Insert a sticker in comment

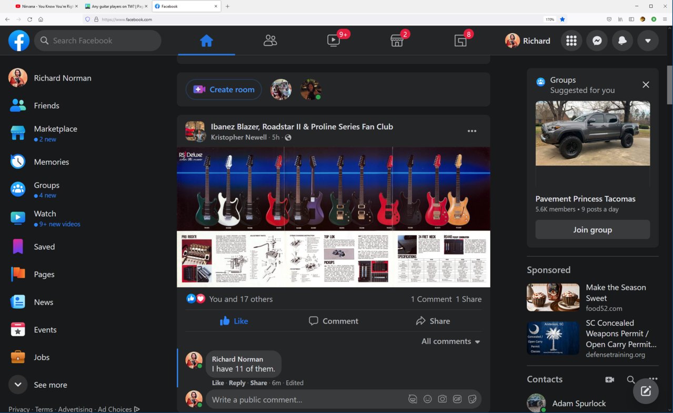click(x=472, y=399)
